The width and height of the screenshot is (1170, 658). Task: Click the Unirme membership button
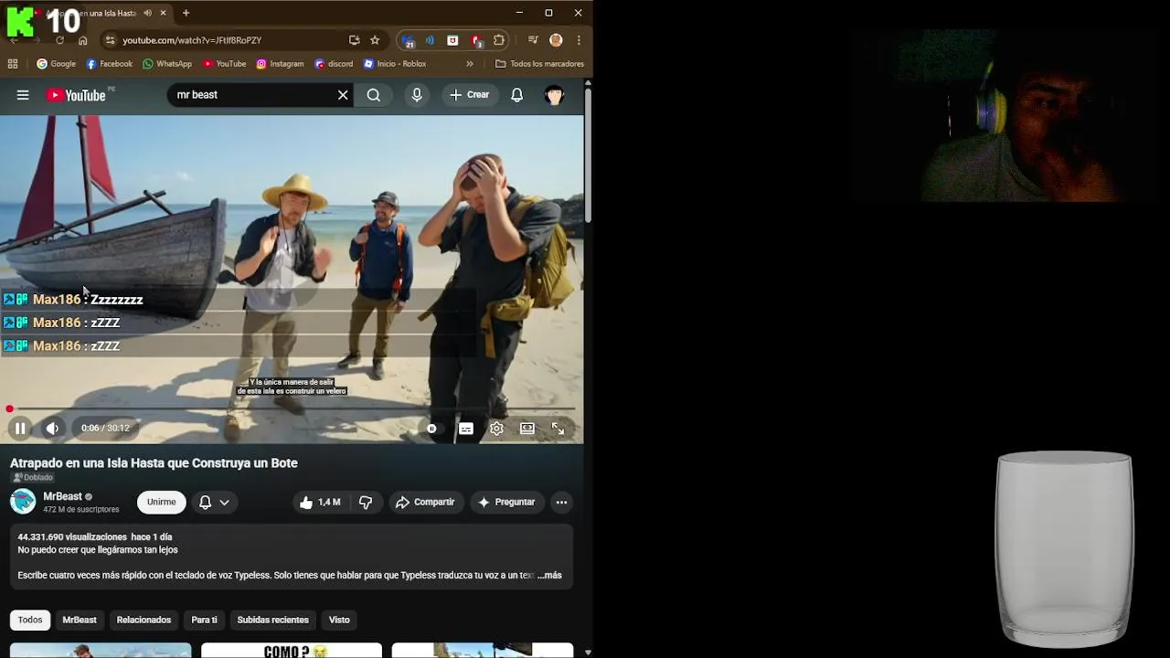162,502
